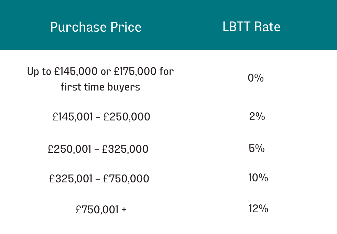Click the £145,001 – £250,000 band

click(101, 117)
